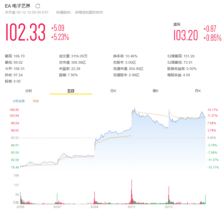The width and height of the screenshot is (223, 211).
Task: Click the after-hours change +0.87
Action: pos(210,29)
